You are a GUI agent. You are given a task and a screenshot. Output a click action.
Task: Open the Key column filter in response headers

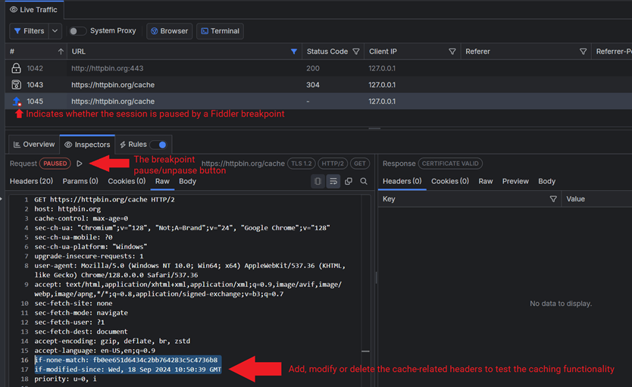(x=553, y=199)
